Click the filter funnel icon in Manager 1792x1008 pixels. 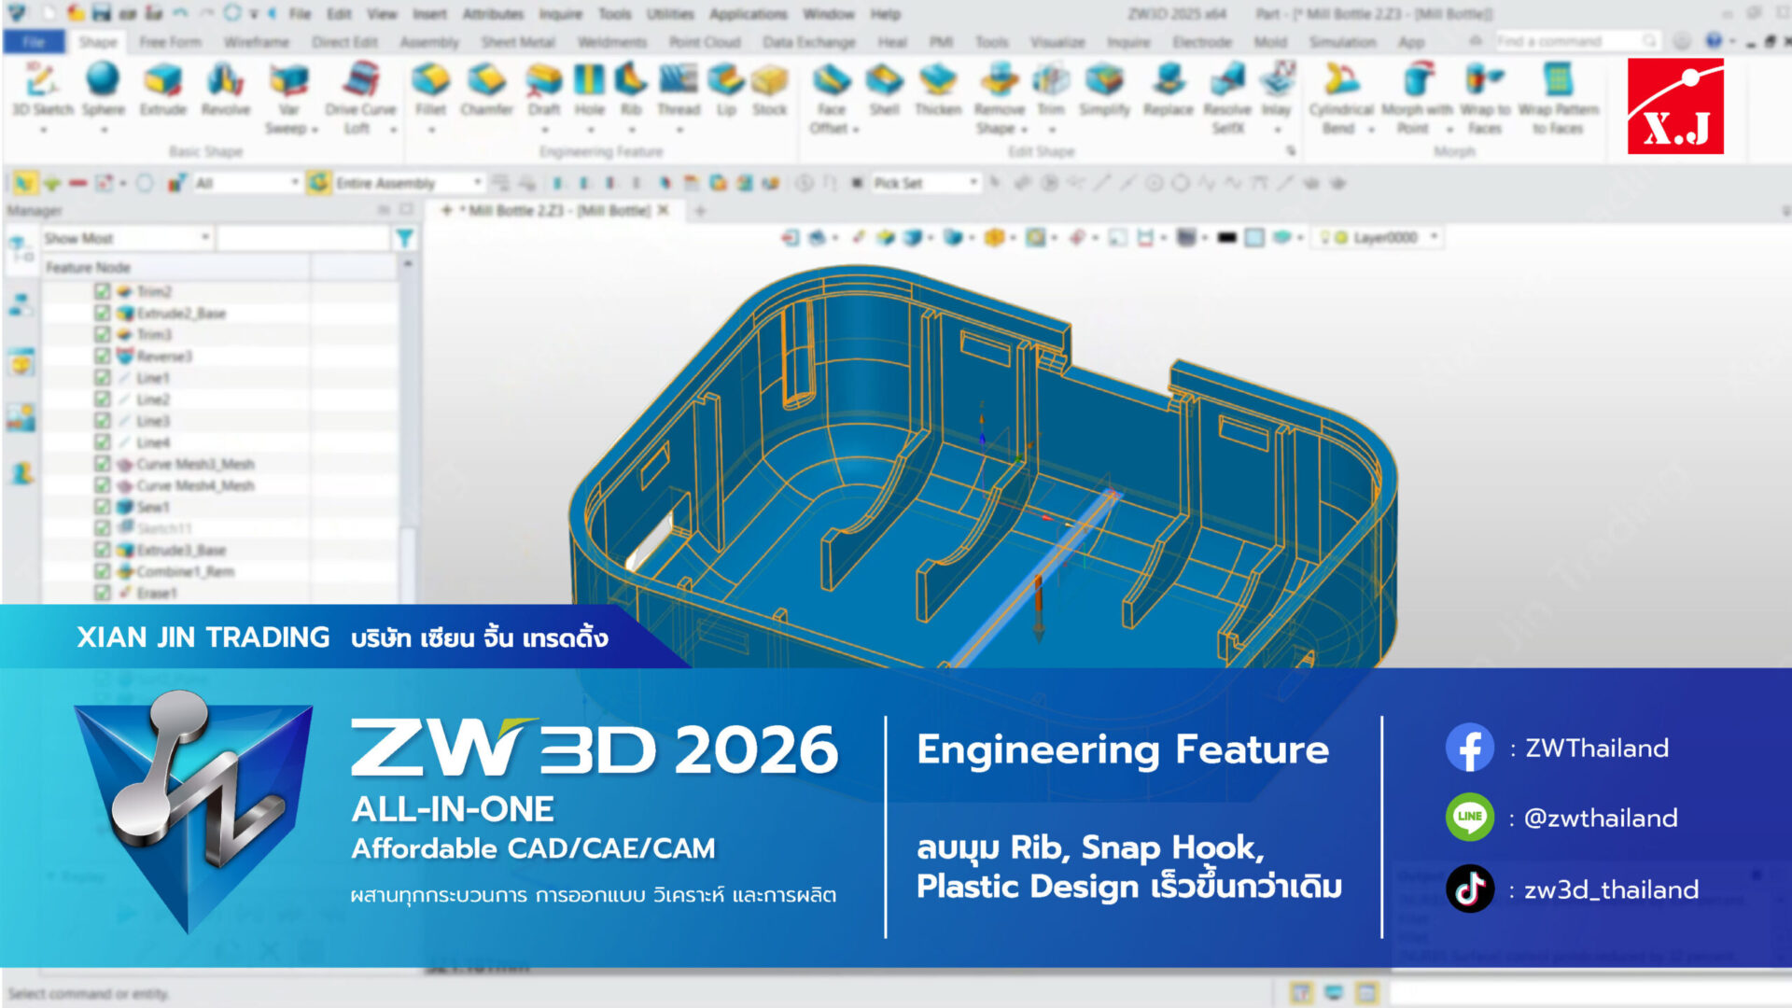(404, 239)
